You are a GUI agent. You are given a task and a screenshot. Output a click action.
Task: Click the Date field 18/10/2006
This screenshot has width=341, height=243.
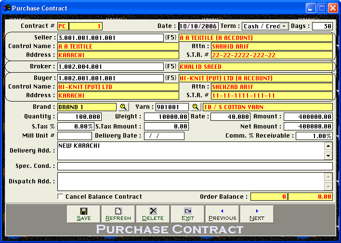pyautogui.click(x=198, y=26)
